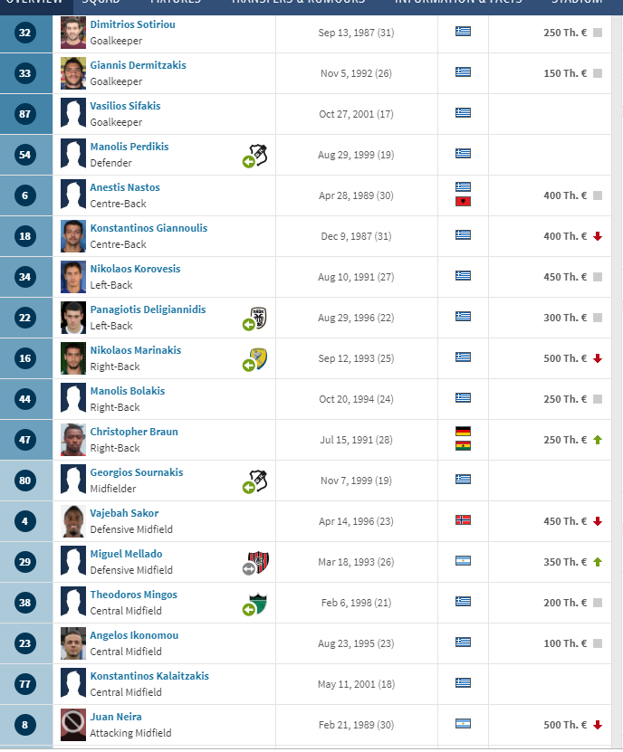623x752 pixels.
Task: Click the club crest beside Manolis Perdikis
Action: tap(258, 155)
